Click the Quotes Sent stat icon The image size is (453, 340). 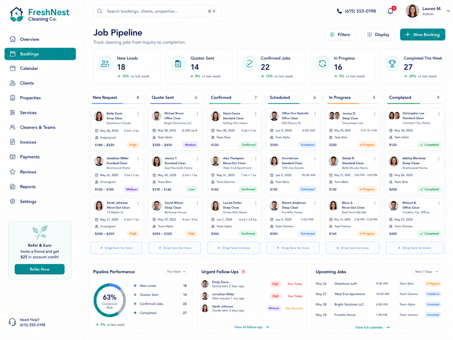178,64
